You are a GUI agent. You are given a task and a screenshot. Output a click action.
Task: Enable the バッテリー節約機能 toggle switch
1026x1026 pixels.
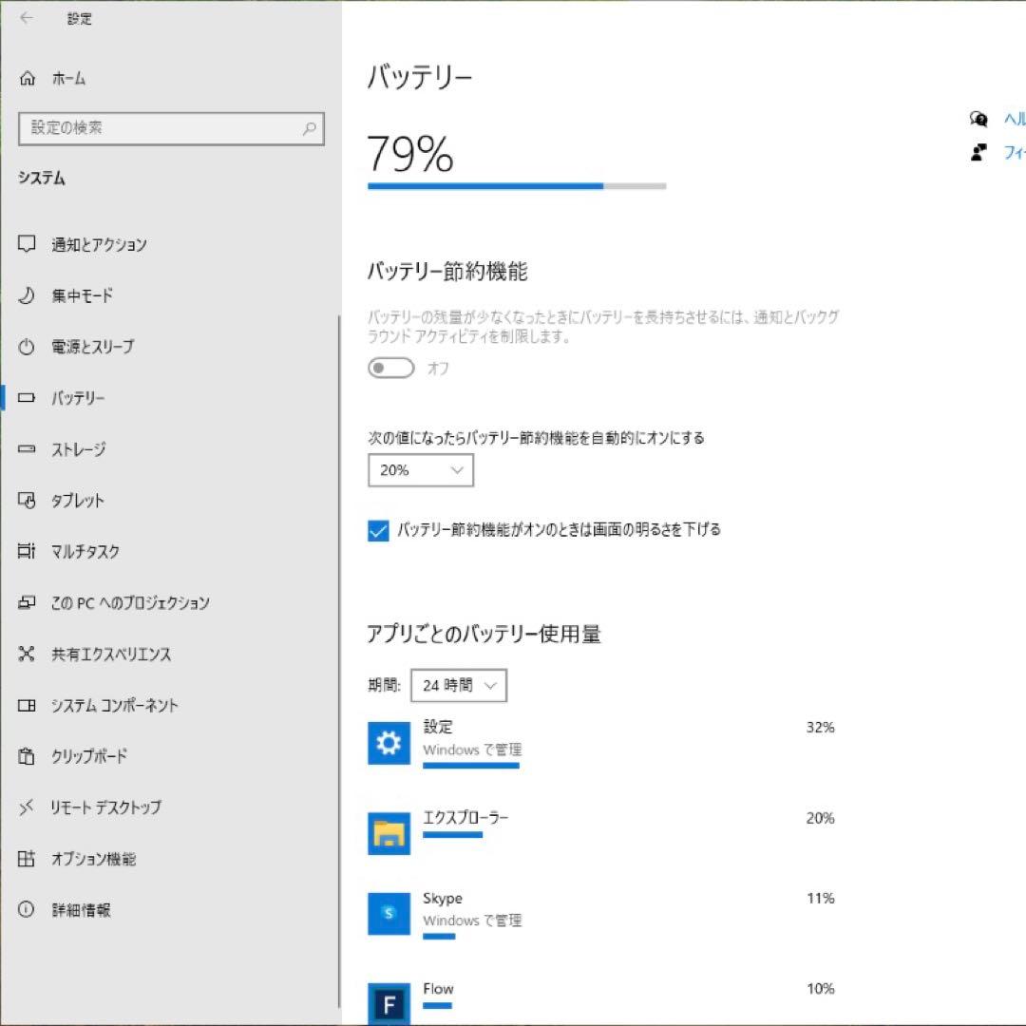coord(390,368)
